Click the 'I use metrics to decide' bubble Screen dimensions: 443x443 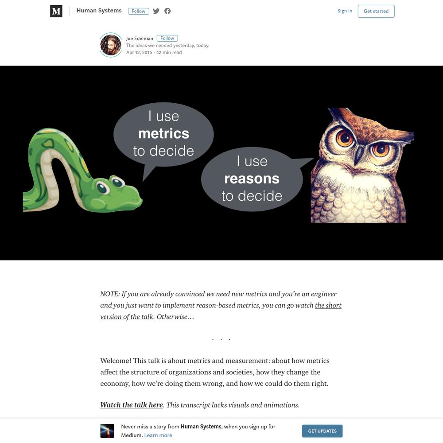tap(163, 134)
